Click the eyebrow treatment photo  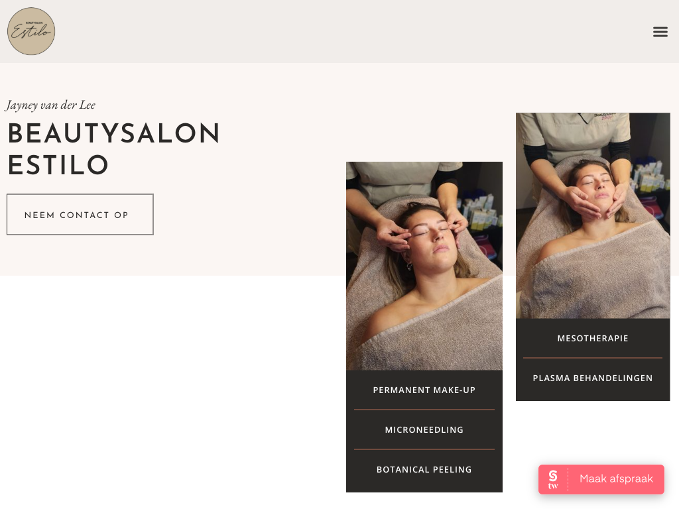click(424, 266)
